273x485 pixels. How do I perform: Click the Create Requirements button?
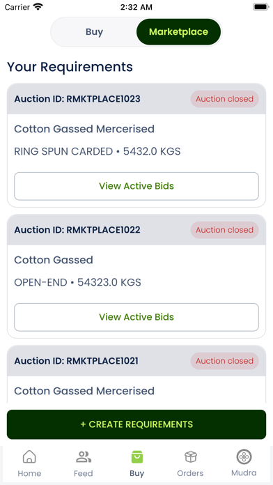pos(136,424)
